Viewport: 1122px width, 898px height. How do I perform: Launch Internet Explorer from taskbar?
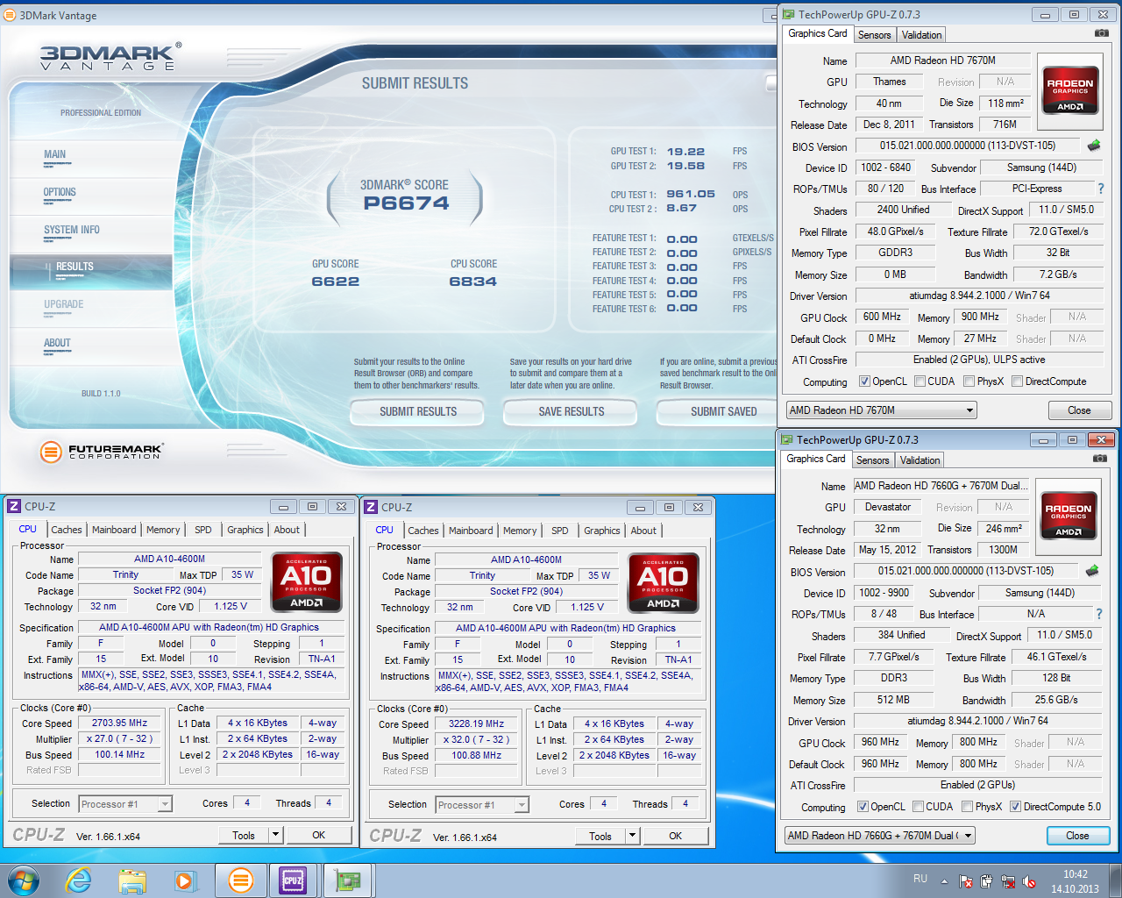click(79, 880)
